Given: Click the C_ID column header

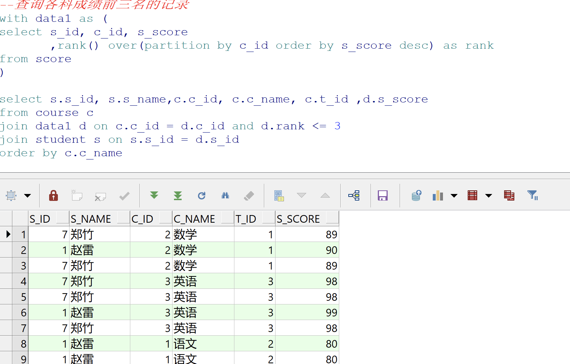Looking at the screenshot, I should coord(151,219).
